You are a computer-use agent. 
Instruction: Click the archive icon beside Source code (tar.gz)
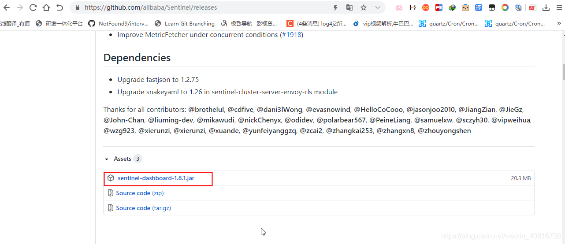pos(111,208)
